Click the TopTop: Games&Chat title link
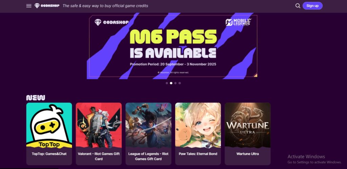347x169 pixels. click(x=49, y=154)
